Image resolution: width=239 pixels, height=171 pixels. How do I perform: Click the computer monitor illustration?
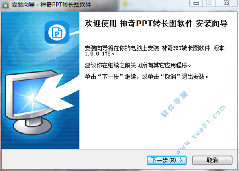point(31,102)
